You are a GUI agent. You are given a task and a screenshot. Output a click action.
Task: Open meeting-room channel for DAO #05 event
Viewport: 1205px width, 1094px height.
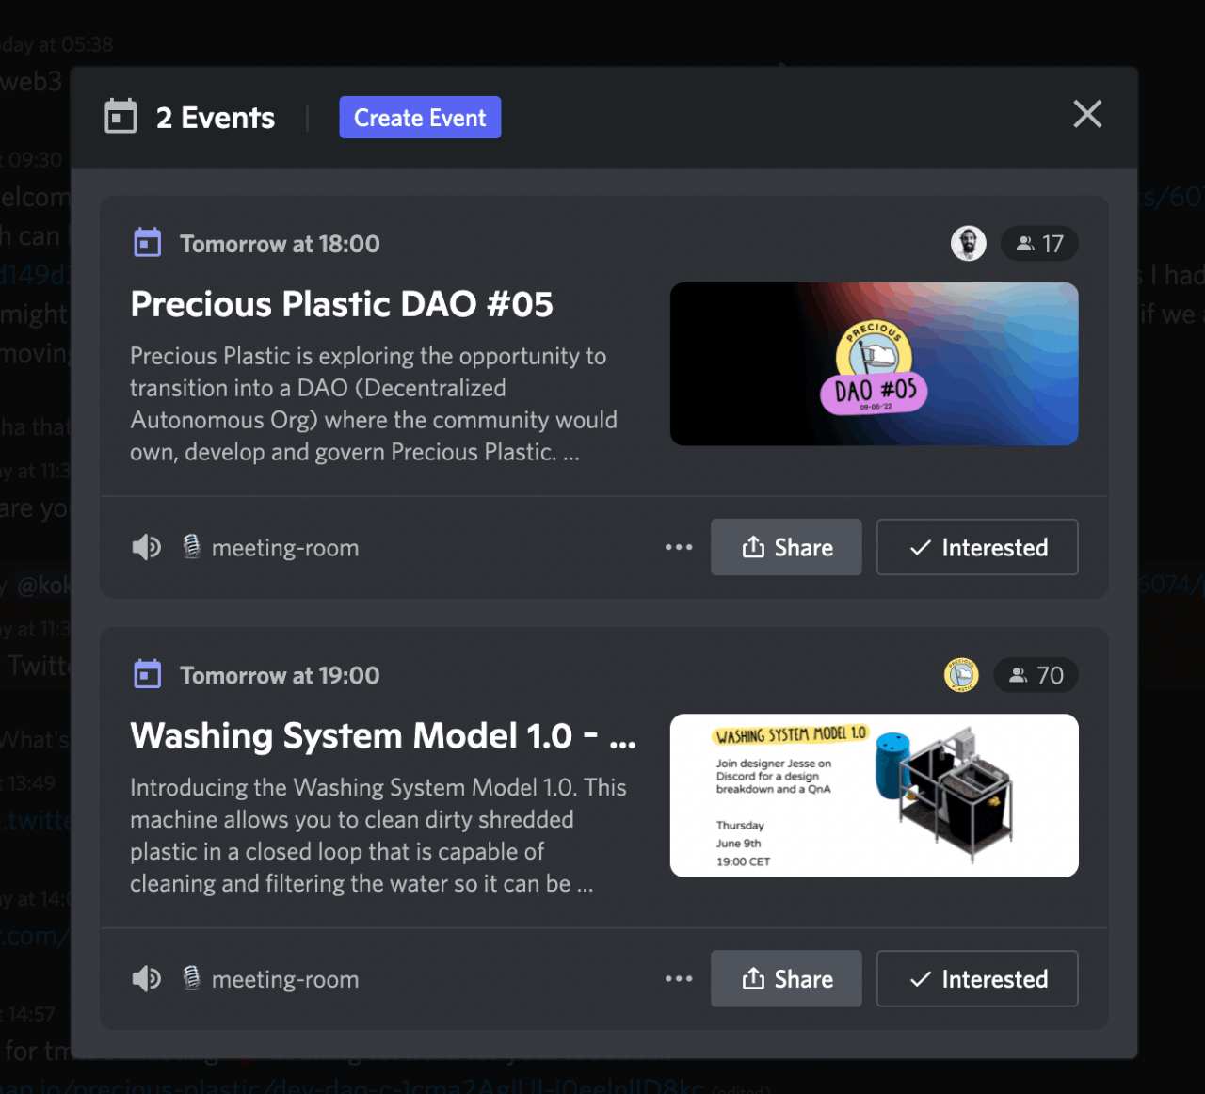283,548
